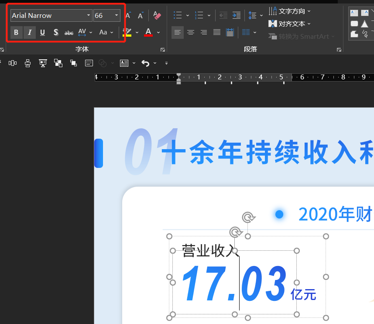Start slideshow from presentation icon
This screenshot has width=374, height=324.
43,63
